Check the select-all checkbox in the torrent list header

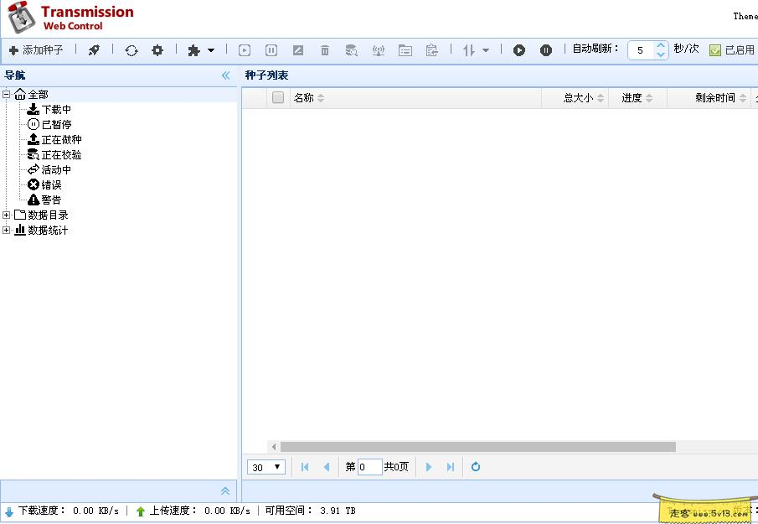click(x=280, y=97)
